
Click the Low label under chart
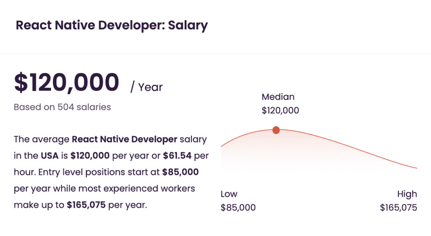[229, 194]
